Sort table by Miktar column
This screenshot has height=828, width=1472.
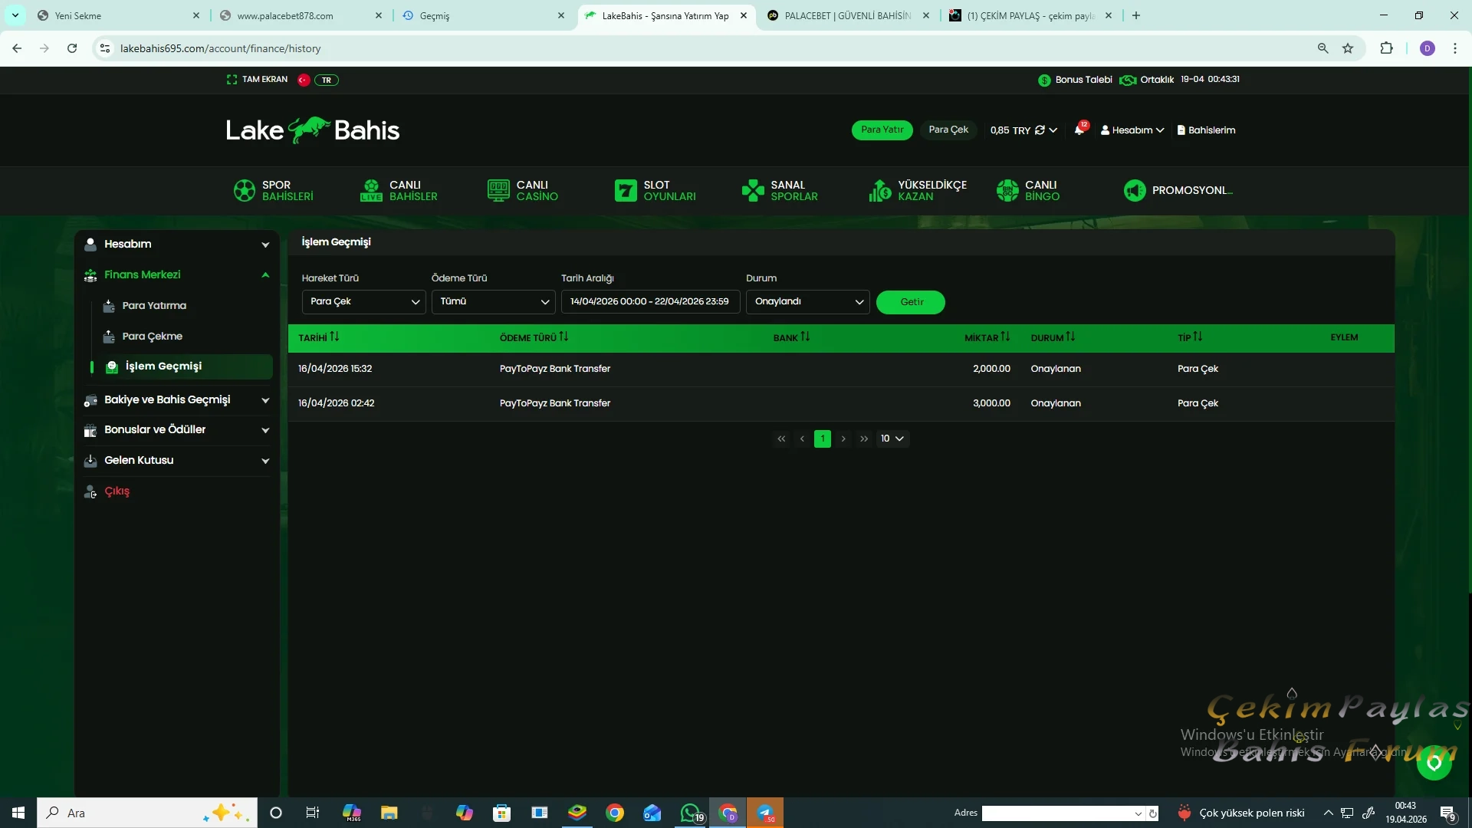point(987,337)
